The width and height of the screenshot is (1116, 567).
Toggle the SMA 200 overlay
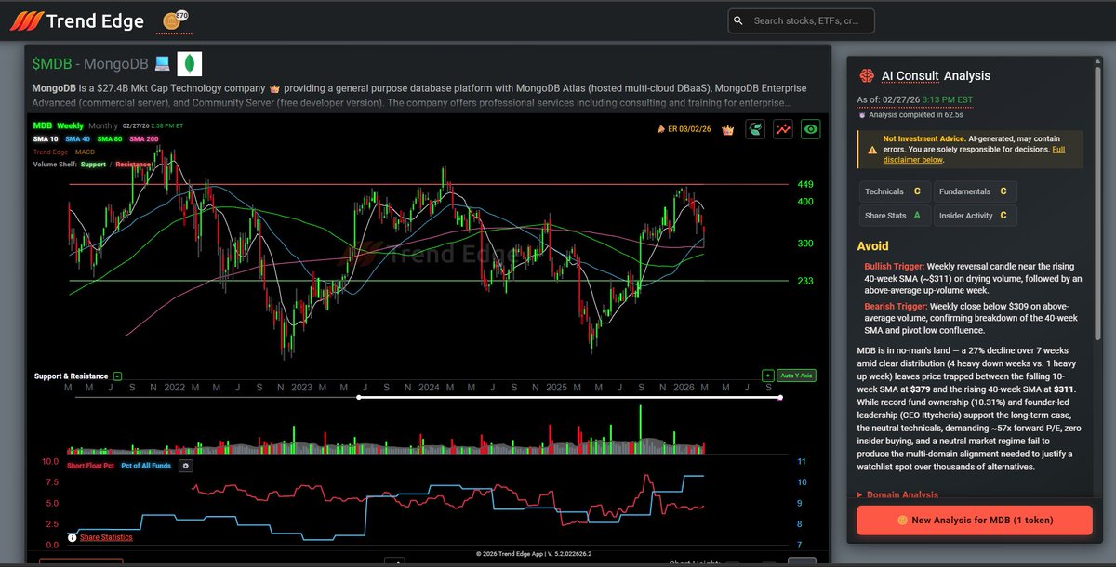(144, 138)
